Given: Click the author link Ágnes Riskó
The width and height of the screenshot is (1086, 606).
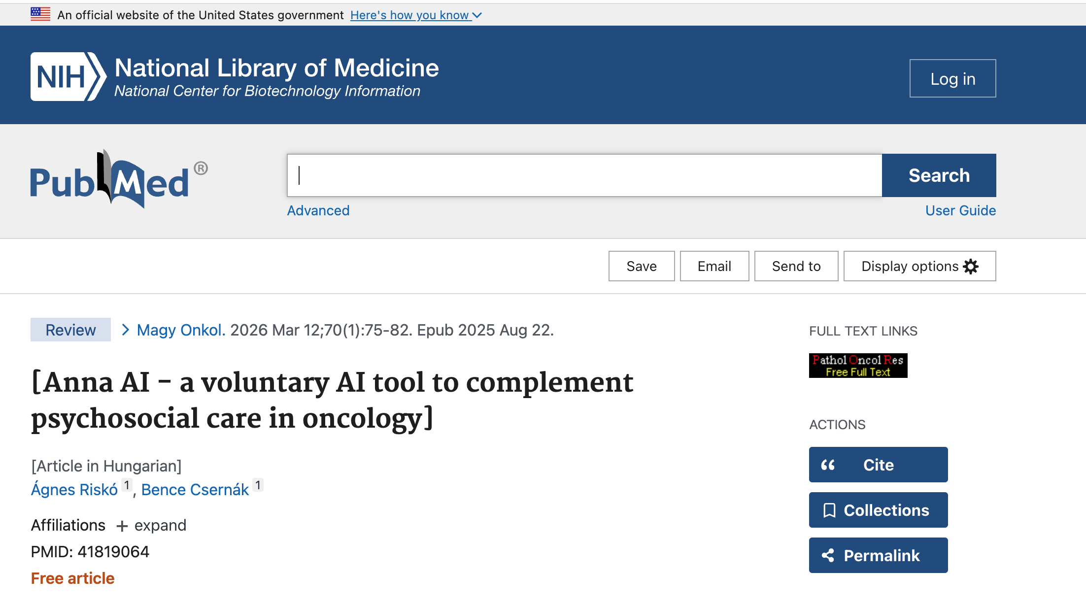Looking at the screenshot, I should coord(74,489).
